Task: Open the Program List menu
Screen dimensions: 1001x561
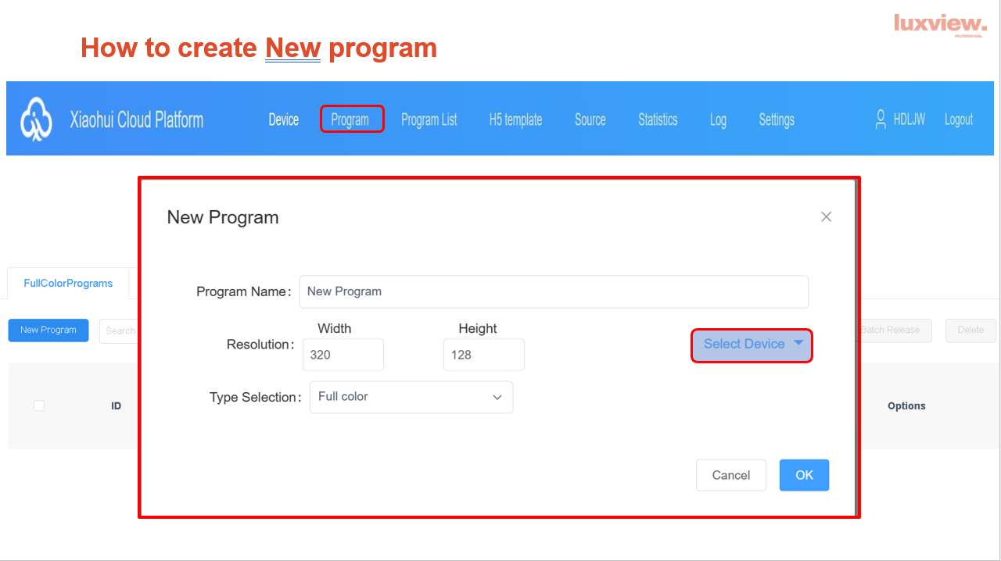Action: (429, 120)
